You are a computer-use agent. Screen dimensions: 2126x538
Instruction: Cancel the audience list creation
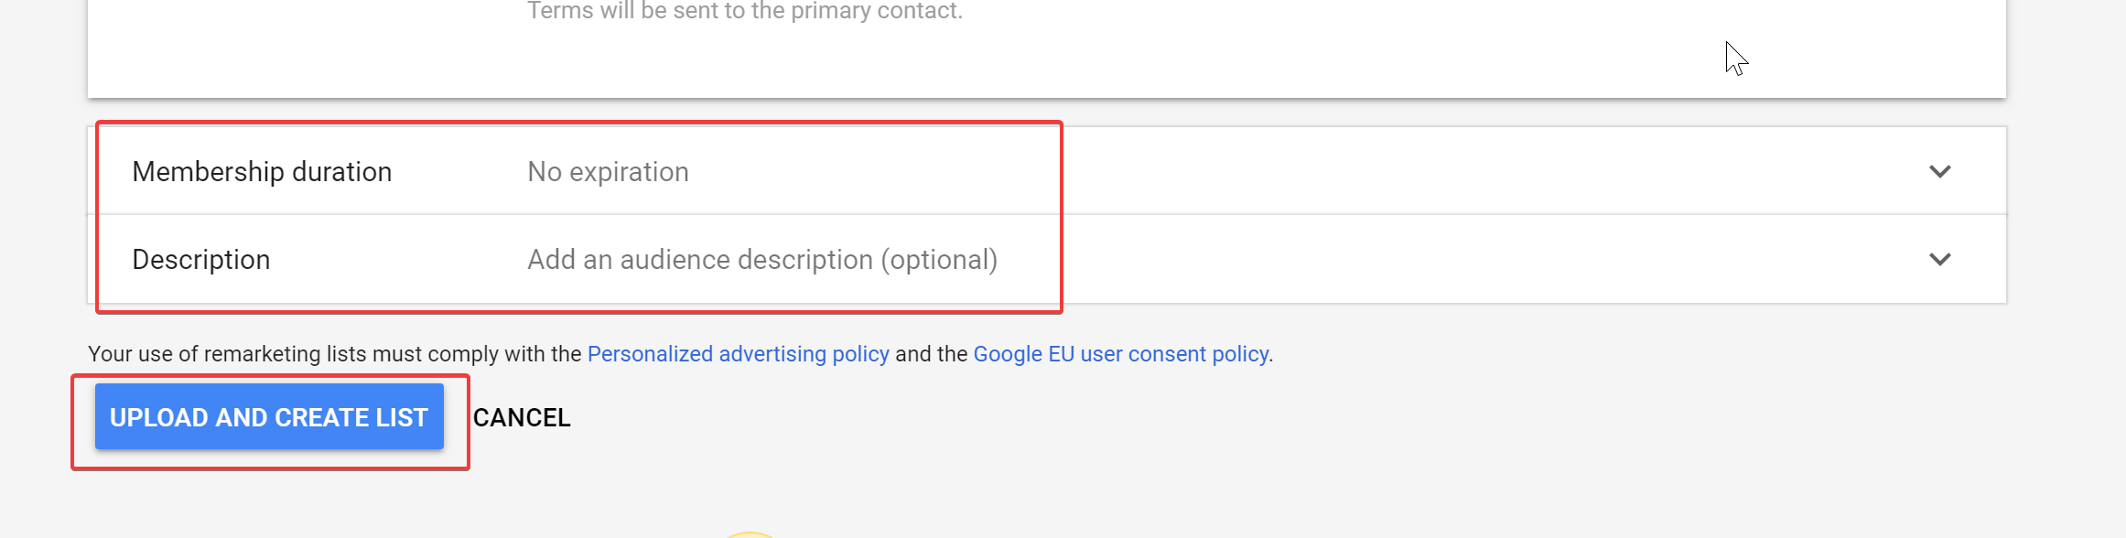pyautogui.click(x=522, y=417)
